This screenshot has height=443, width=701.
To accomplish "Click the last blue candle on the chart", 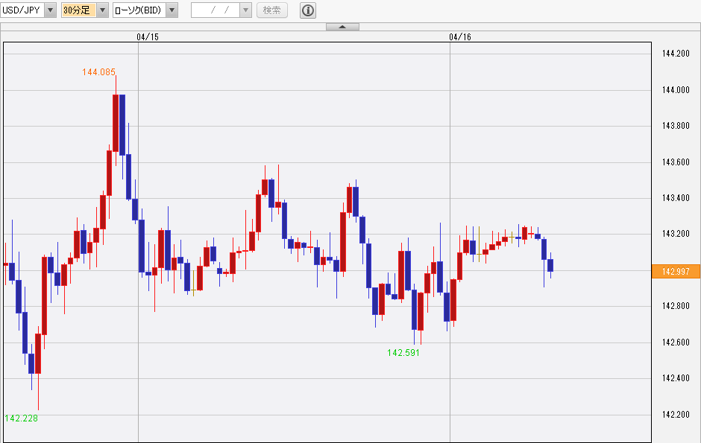I will point(550,265).
